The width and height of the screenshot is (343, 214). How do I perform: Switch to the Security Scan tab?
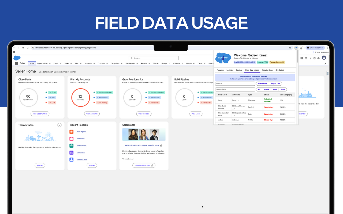[267, 70]
